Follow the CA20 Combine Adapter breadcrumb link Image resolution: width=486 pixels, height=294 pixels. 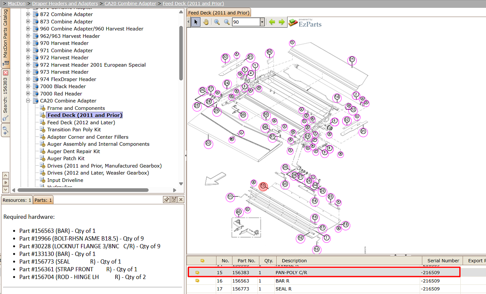point(130,4)
